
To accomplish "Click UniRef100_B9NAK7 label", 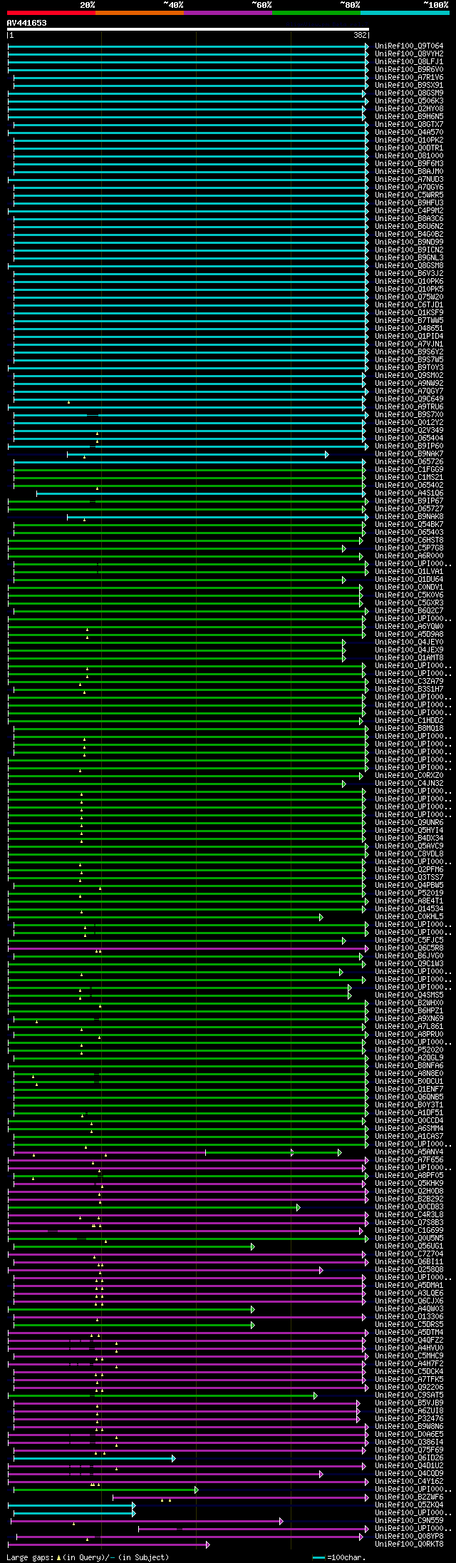I will 409,454.
